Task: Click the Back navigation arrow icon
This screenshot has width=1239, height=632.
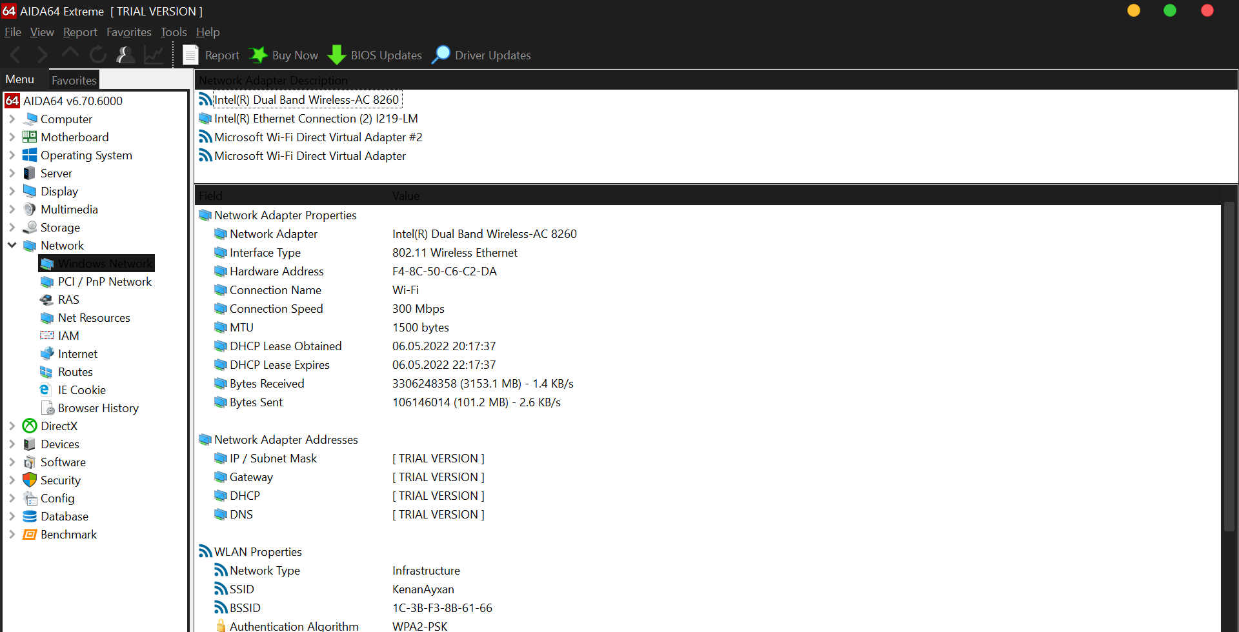Action: coord(16,55)
